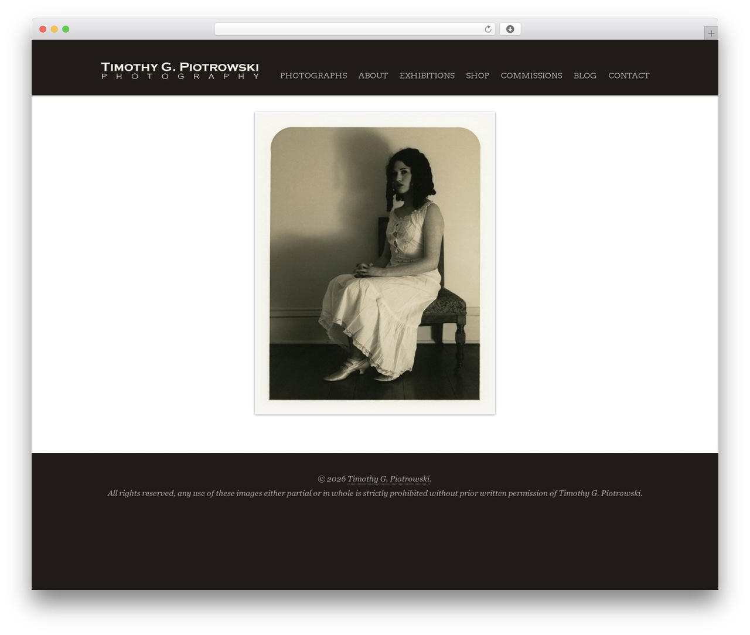The height and width of the screenshot is (635, 750).
Task: Click the 'All rights reserved' copyright notice
Action: point(375,493)
